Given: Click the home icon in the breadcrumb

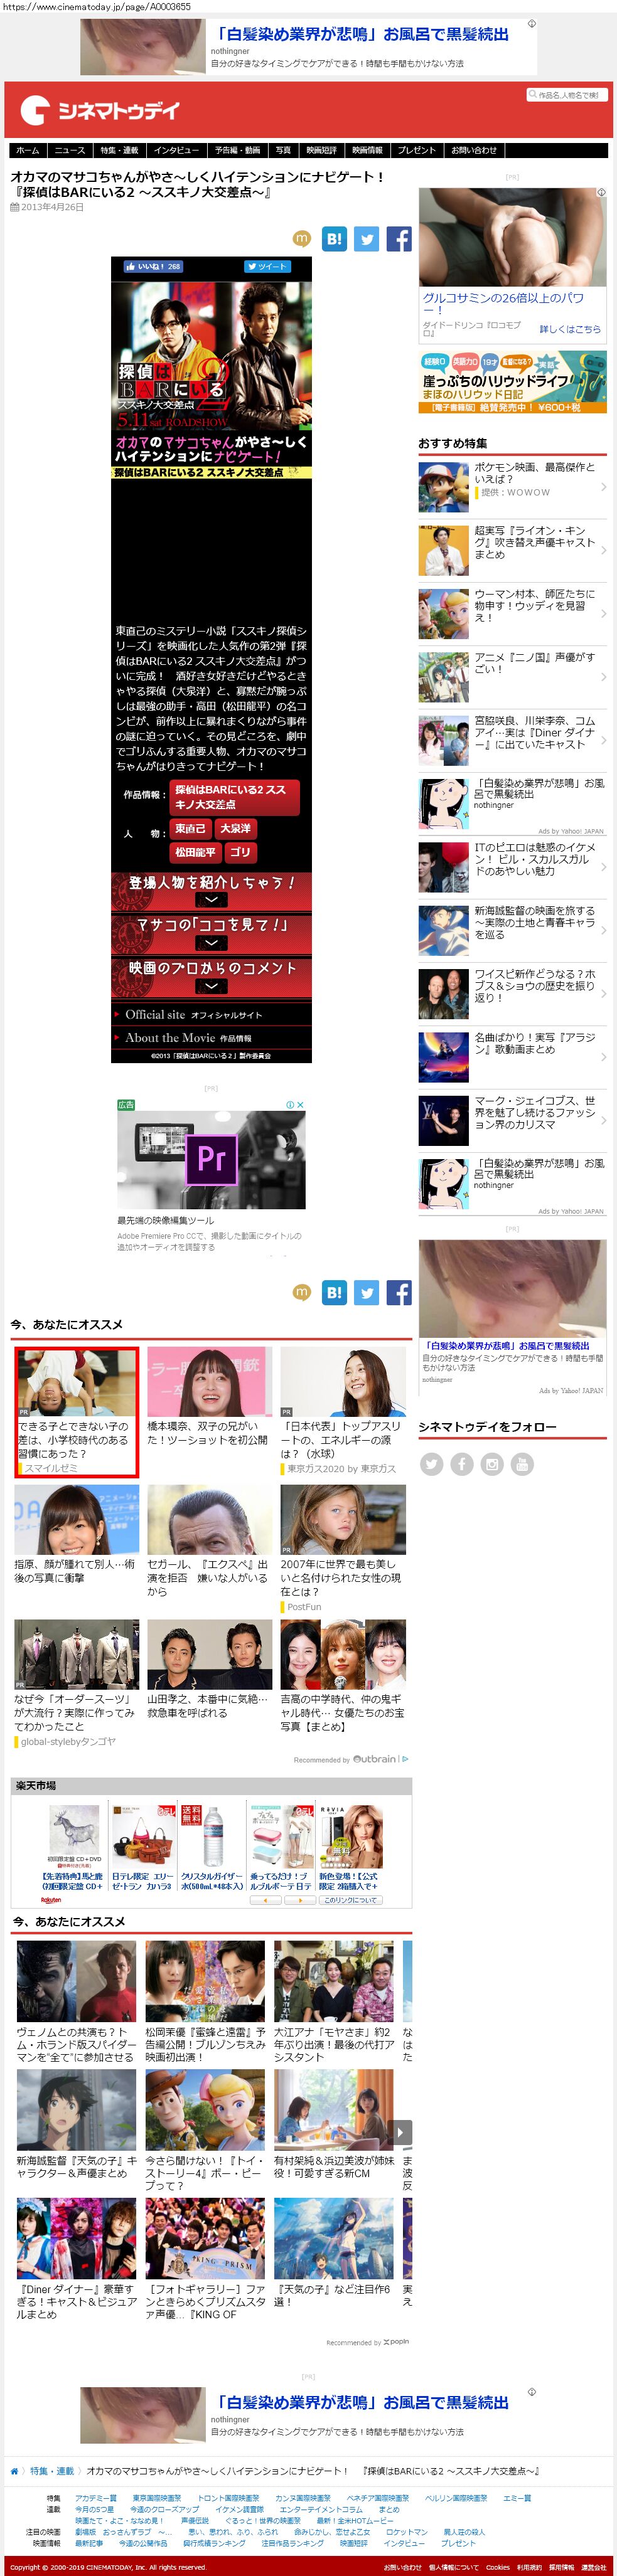Looking at the screenshot, I should [x=14, y=2470].
